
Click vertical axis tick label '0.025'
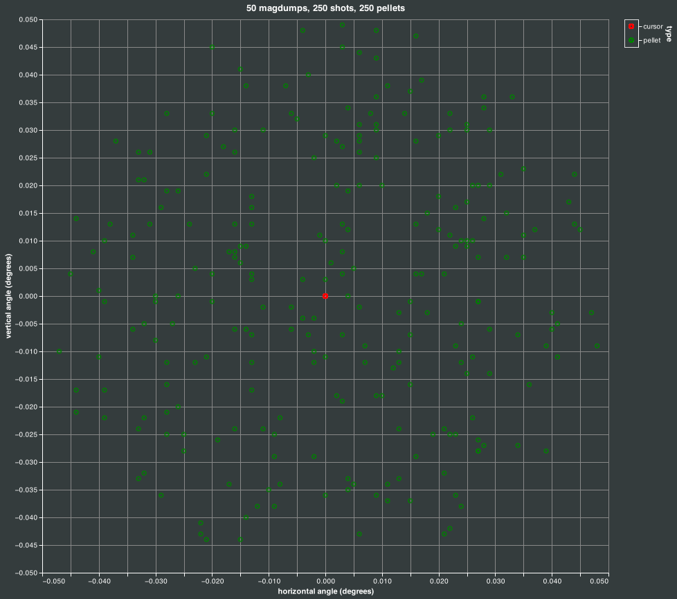(28, 158)
